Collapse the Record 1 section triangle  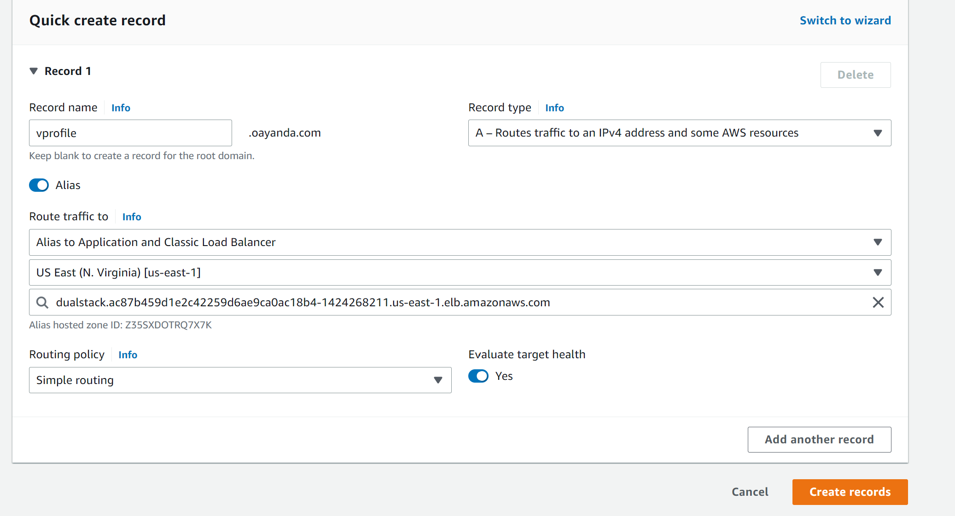(x=34, y=71)
